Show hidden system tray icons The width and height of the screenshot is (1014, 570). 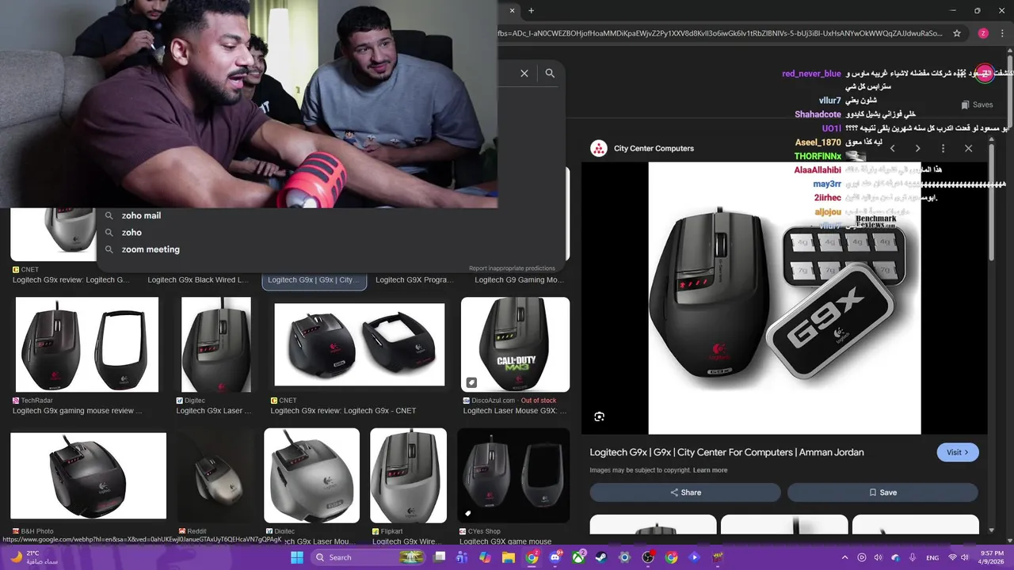pyautogui.click(x=844, y=557)
